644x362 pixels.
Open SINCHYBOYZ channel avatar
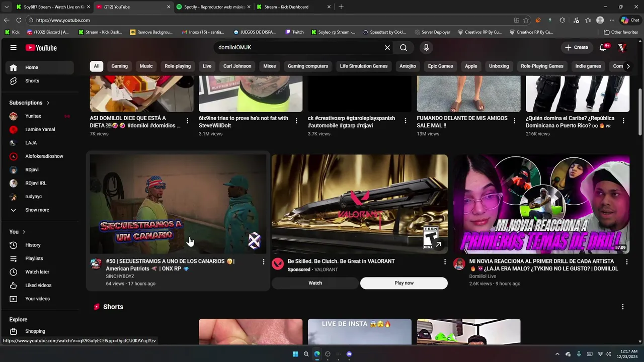(x=96, y=264)
